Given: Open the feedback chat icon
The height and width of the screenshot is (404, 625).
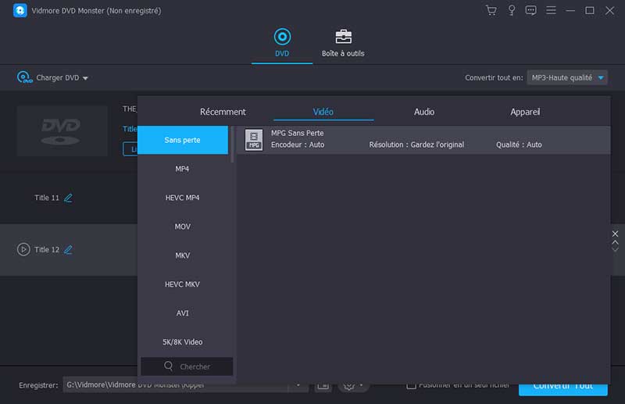Looking at the screenshot, I should click(530, 10).
